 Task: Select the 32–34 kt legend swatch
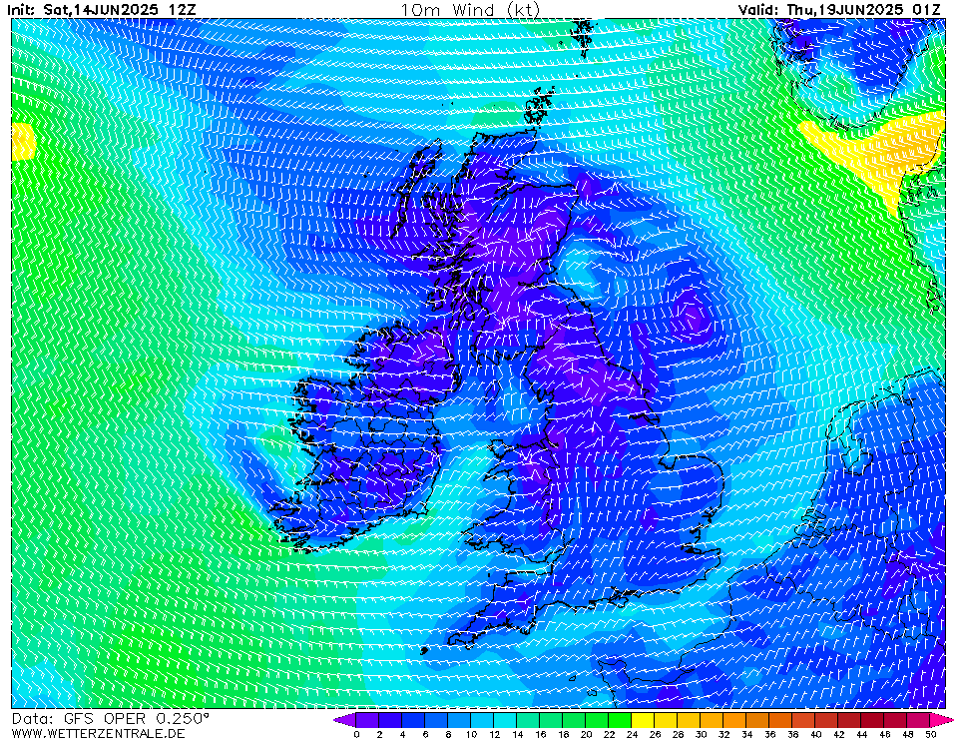tap(735, 720)
